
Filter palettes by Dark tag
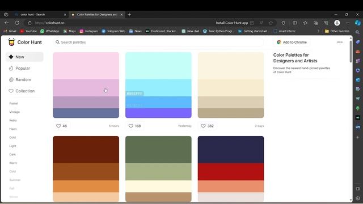tap(12, 155)
